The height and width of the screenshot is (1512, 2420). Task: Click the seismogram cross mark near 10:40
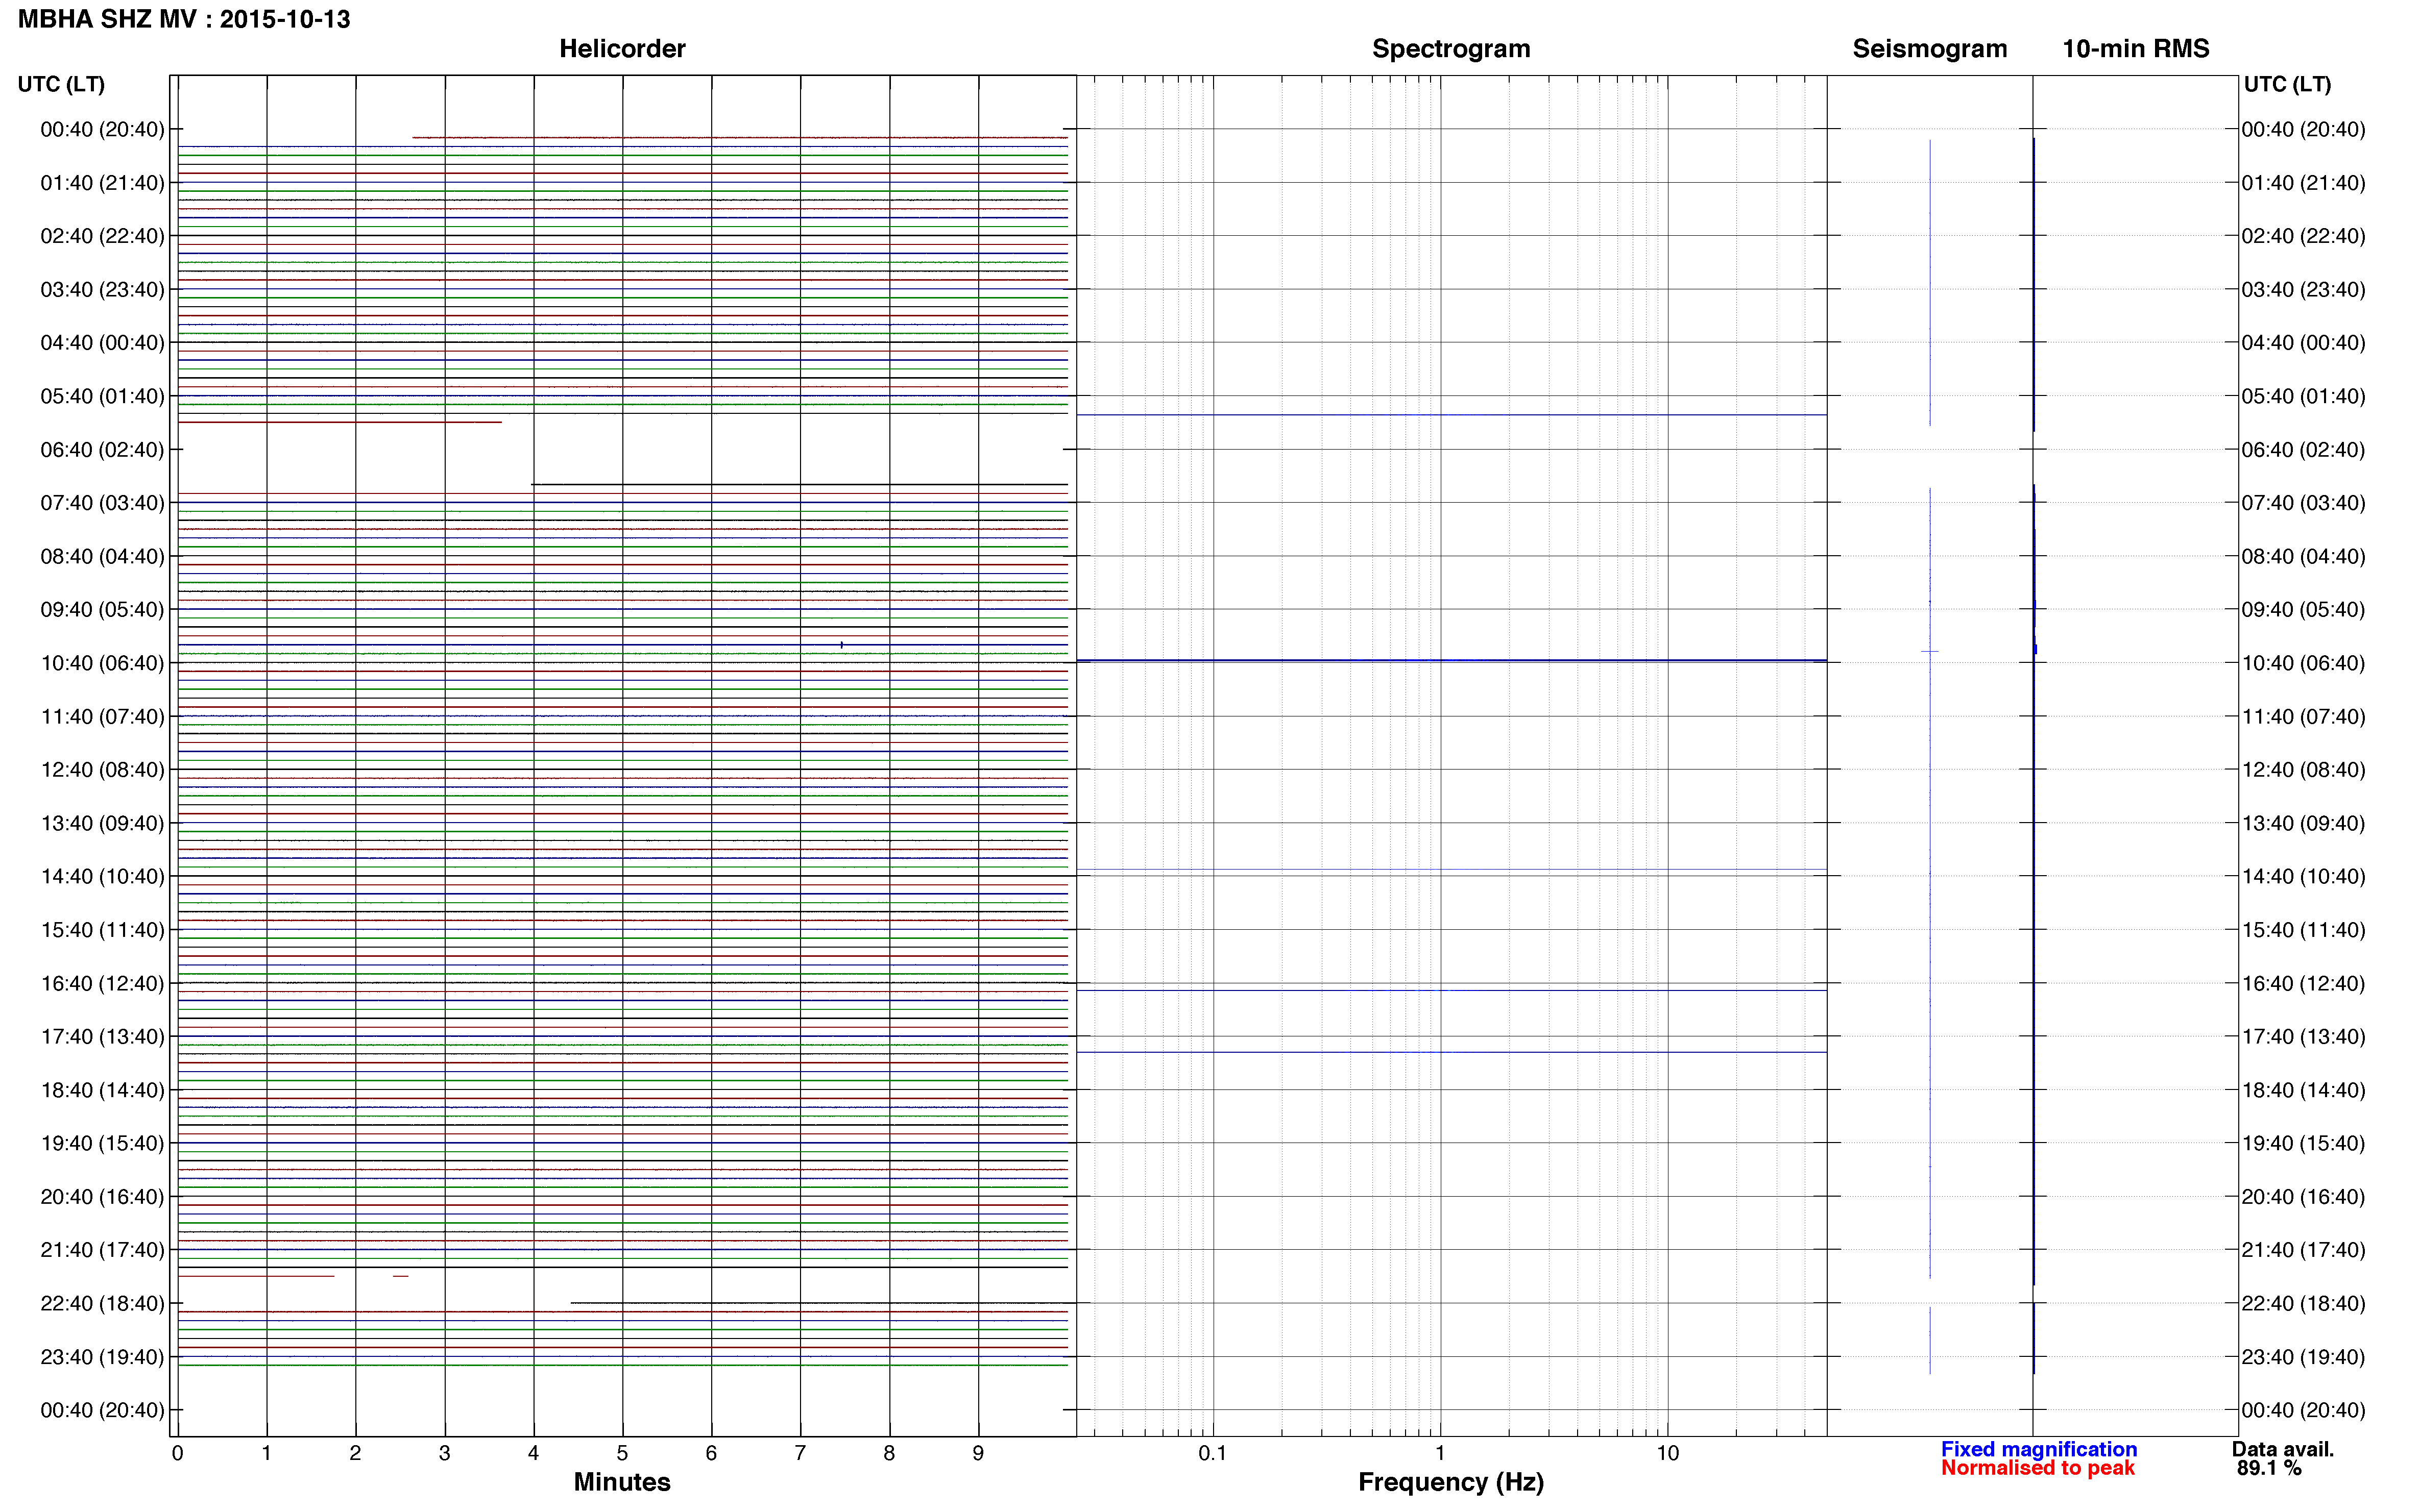[x=1930, y=652]
